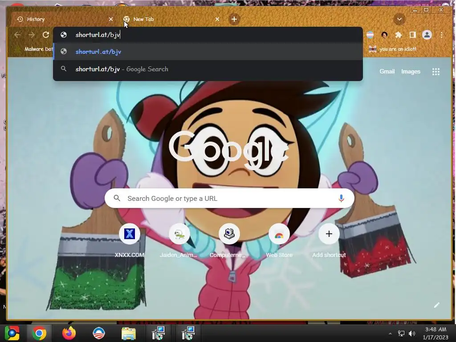The width and height of the screenshot is (456, 342).
Task: Open the first installer taskbar icon
Action: 159,333
